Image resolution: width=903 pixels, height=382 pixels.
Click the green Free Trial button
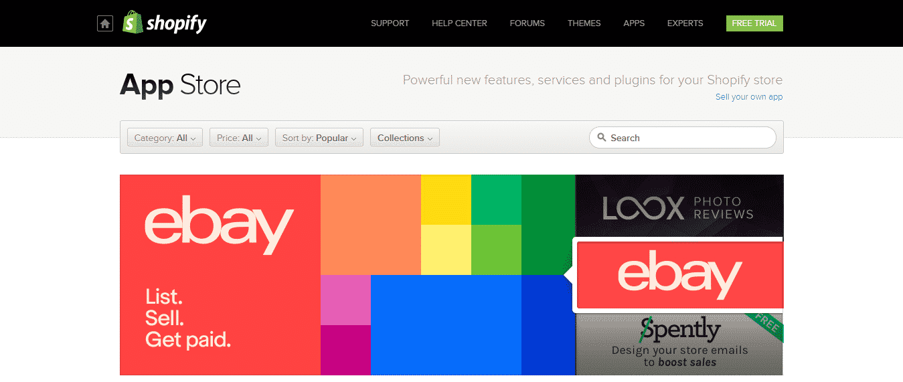754,23
